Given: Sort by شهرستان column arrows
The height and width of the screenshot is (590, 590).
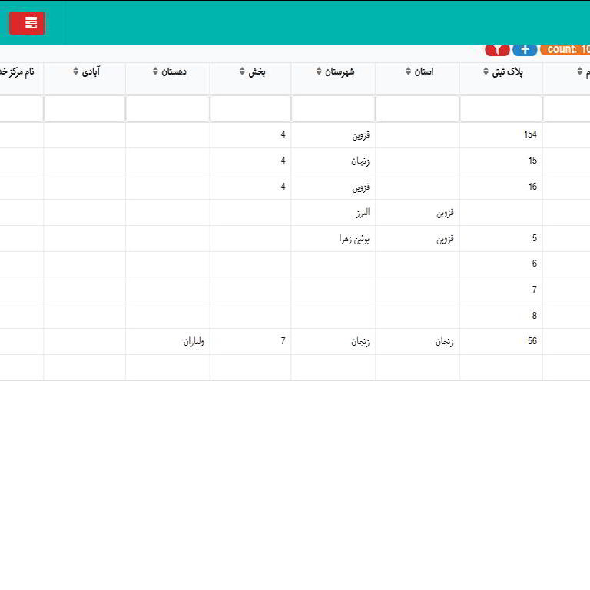Looking at the screenshot, I should pos(319,71).
